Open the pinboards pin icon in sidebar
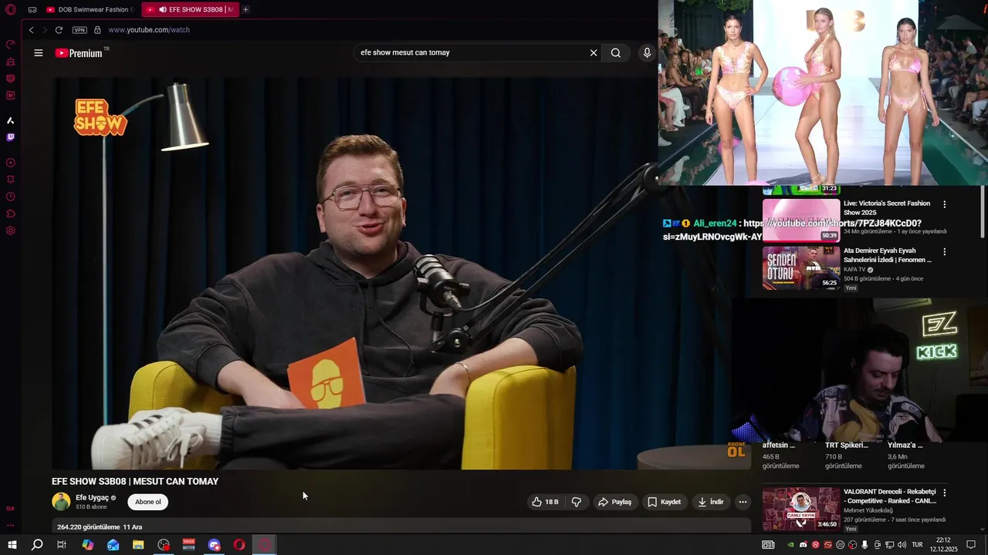This screenshot has width=988, height=555. (x=11, y=180)
